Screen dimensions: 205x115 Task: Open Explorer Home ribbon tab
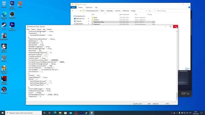[80, 7]
